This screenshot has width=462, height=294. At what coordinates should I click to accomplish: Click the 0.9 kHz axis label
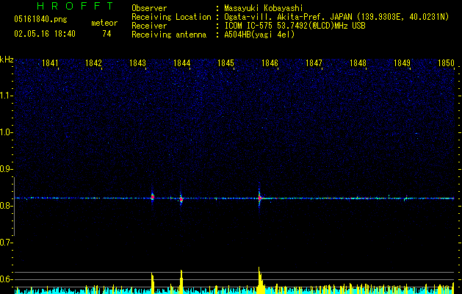6,169
